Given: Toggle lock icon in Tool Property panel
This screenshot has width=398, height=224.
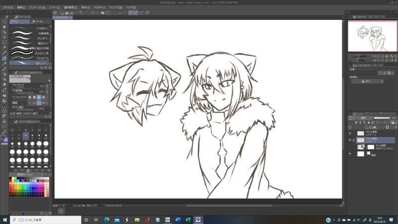Looking at the screenshot, I should [x=49, y=81].
